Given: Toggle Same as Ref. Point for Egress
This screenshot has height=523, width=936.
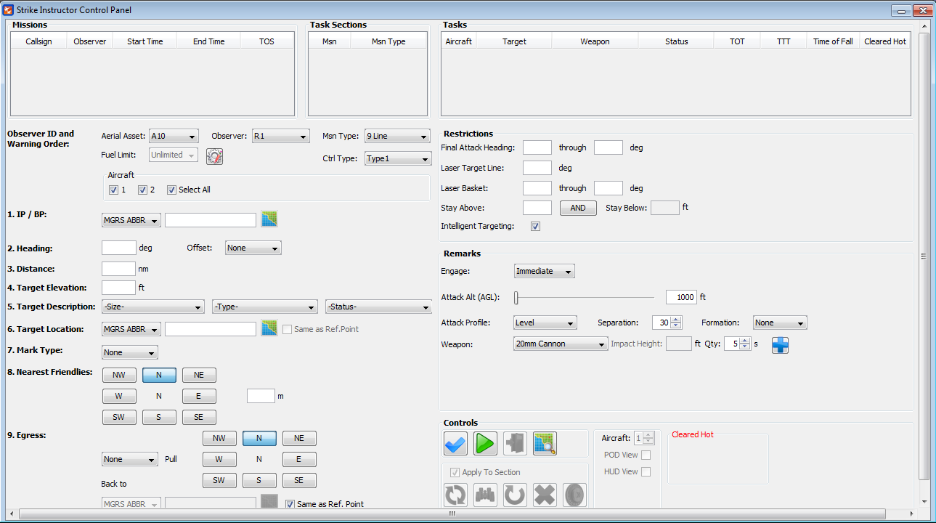Looking at the screenshot, I should 290,504.
